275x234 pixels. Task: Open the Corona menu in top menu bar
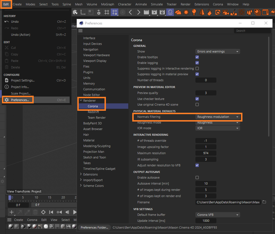[x=218, y=4]
